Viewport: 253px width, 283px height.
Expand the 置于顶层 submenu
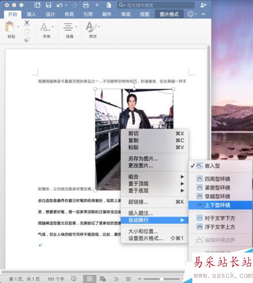(155, 184)
